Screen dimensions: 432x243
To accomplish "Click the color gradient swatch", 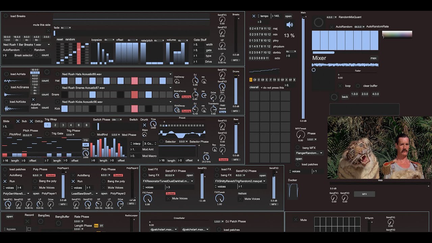I will tap(397, 34).
